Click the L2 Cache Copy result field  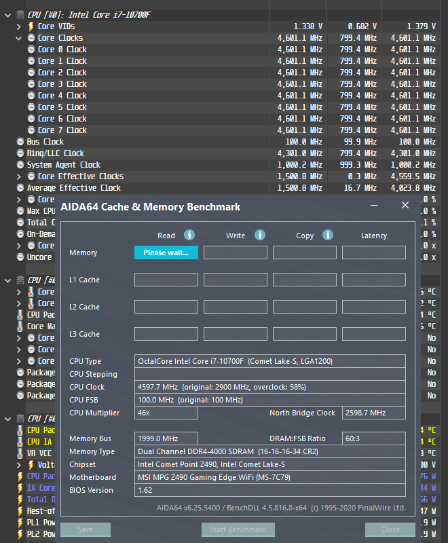(x=305, y=307)
